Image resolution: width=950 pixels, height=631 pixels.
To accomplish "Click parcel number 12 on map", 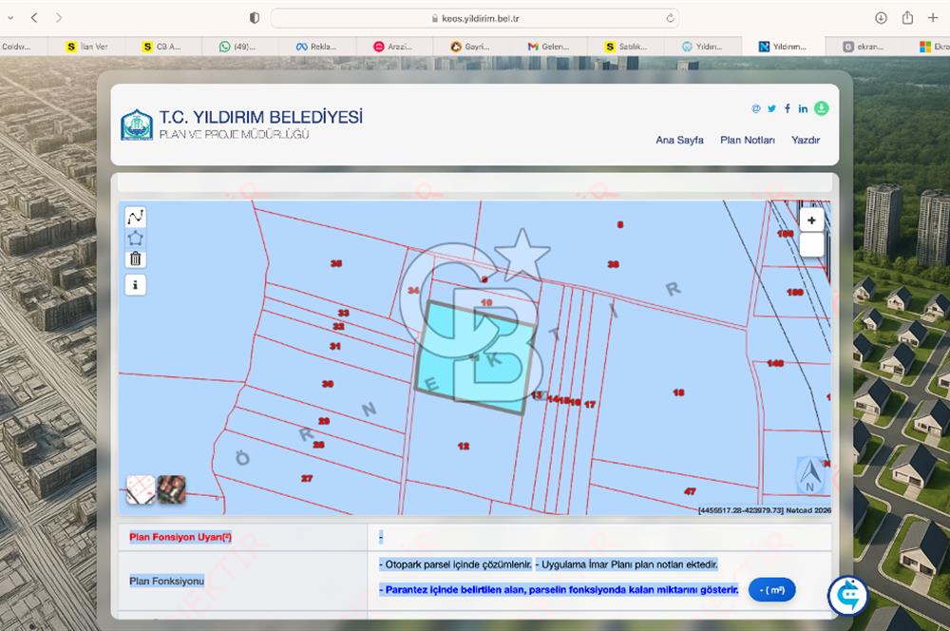I will coord(464,446).
